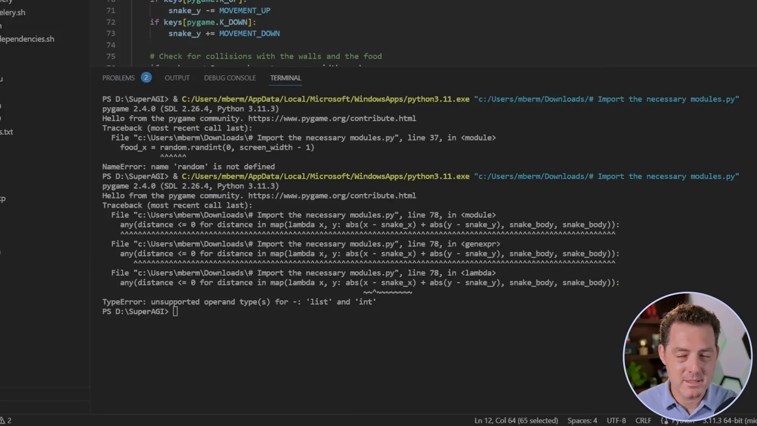Open the traceback file link ending in <lambda>
This screenshot has height=426, width=757.
click(x=303, y=273)
